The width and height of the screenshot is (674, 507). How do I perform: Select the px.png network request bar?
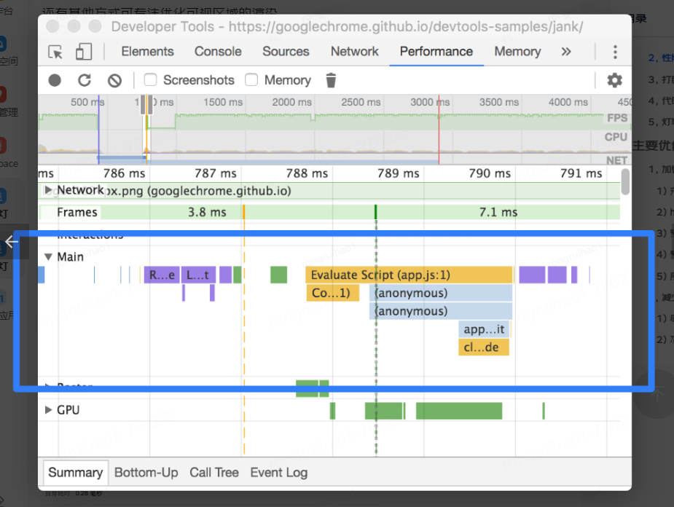pyautogui.click(x=330, y=191)
